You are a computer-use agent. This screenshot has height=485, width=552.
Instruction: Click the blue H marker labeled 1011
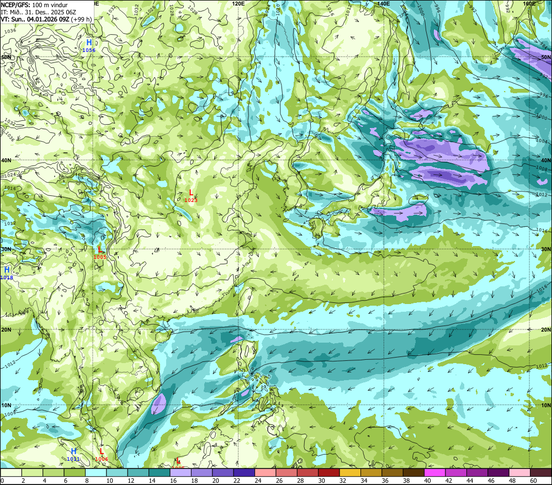click(x=73, y=451)
